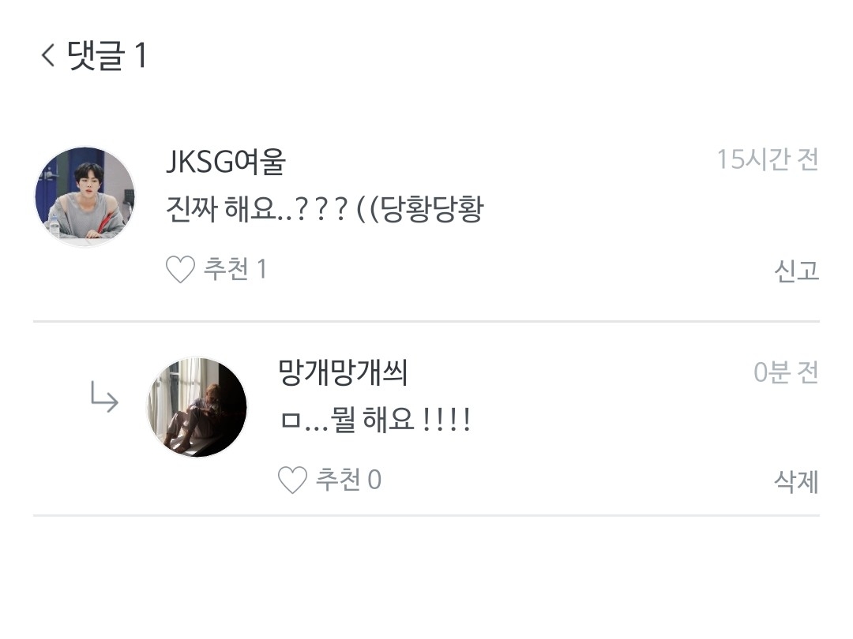
Task: Toggle 추천 1 recommendation on first comment
Action: click(x=216, y=270)
